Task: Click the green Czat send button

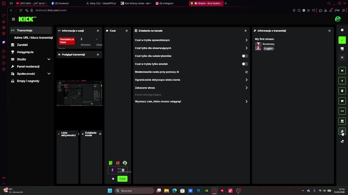Action: (122, 179)
